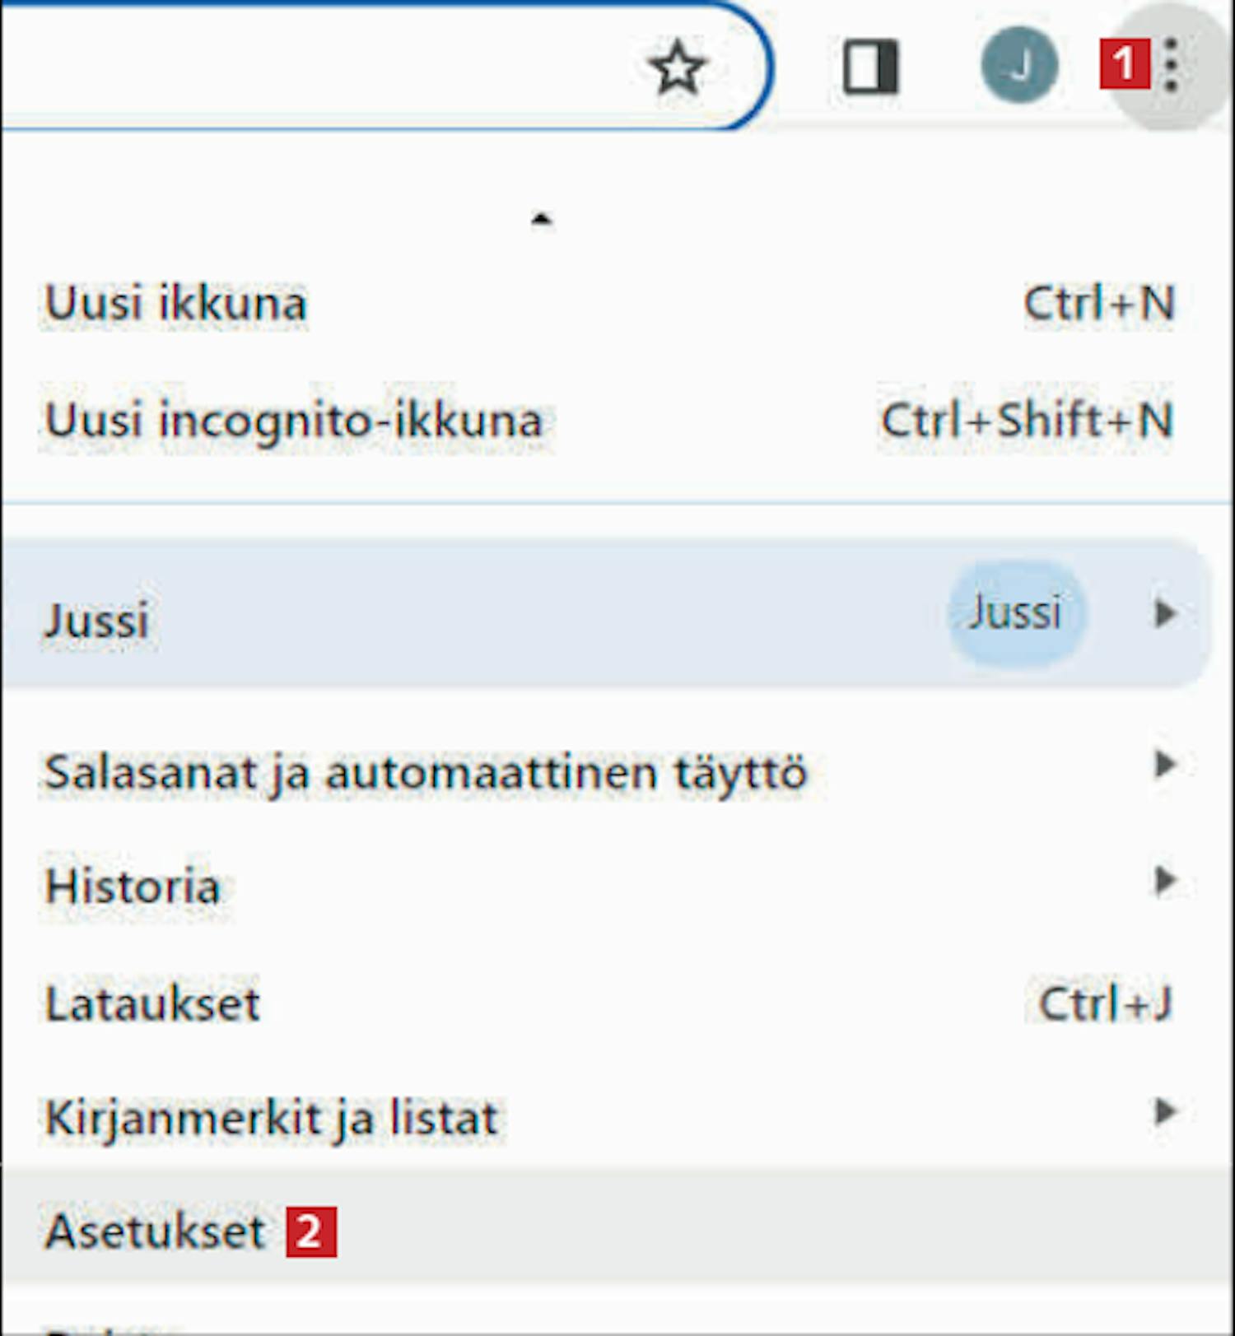This screenshot has height=1336, width=1235.
Task: Click the bookmark star icon
Action: [677, 67]
